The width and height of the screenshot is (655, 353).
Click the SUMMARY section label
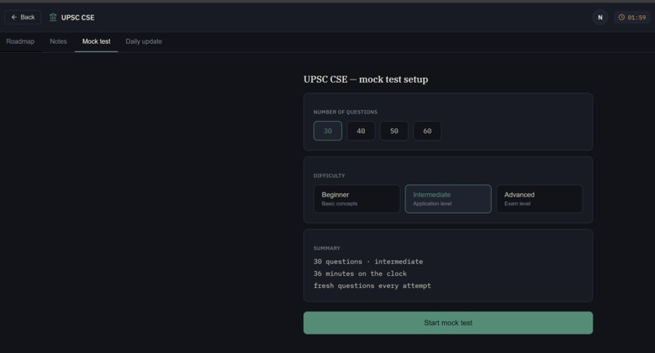[x=327, y=248]
